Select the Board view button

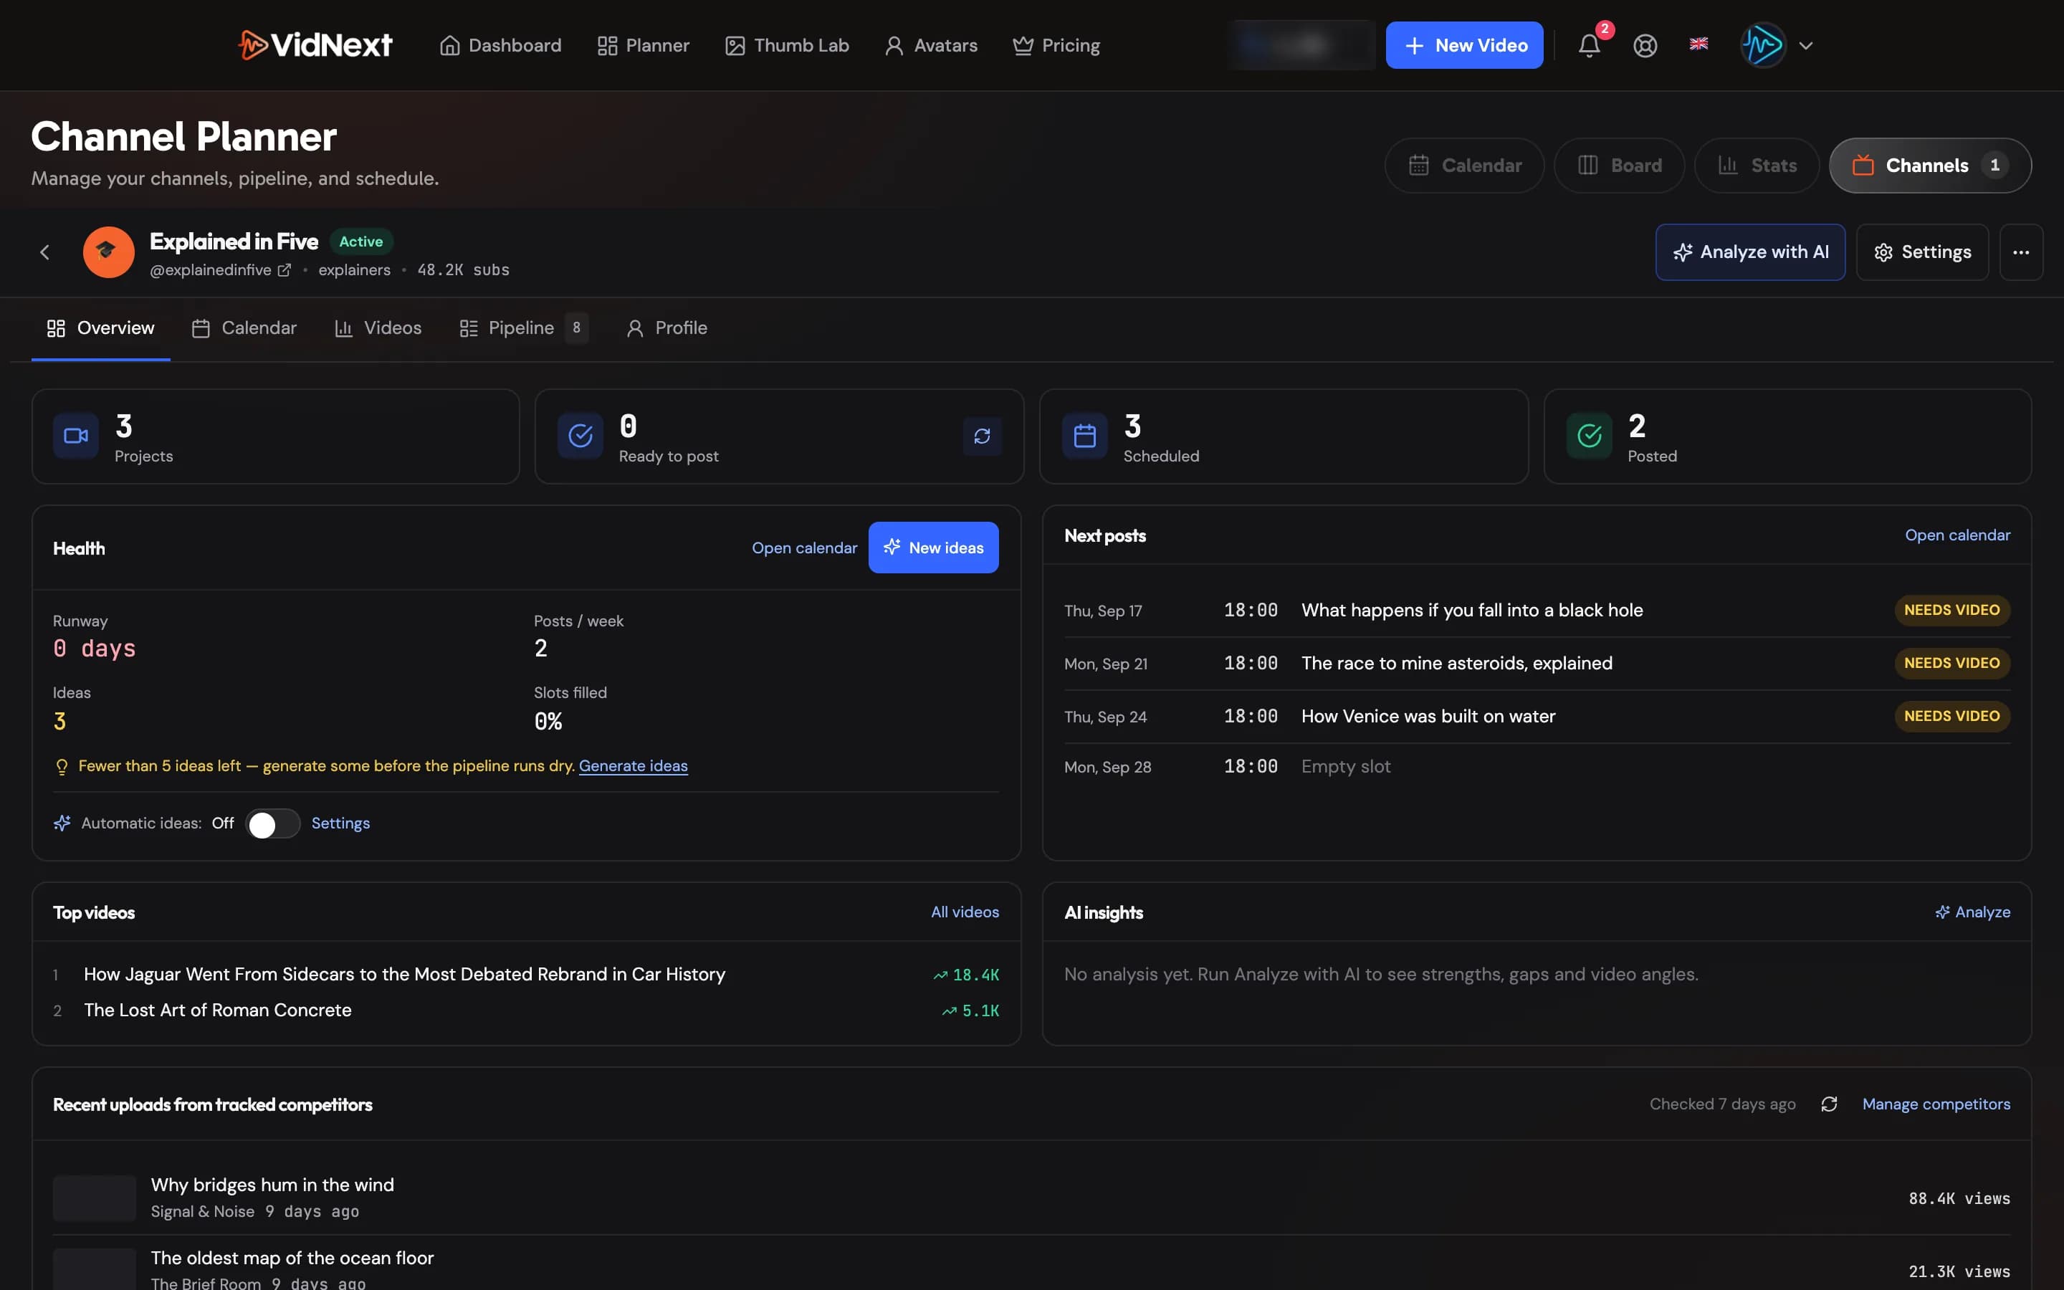[1619, 166]
